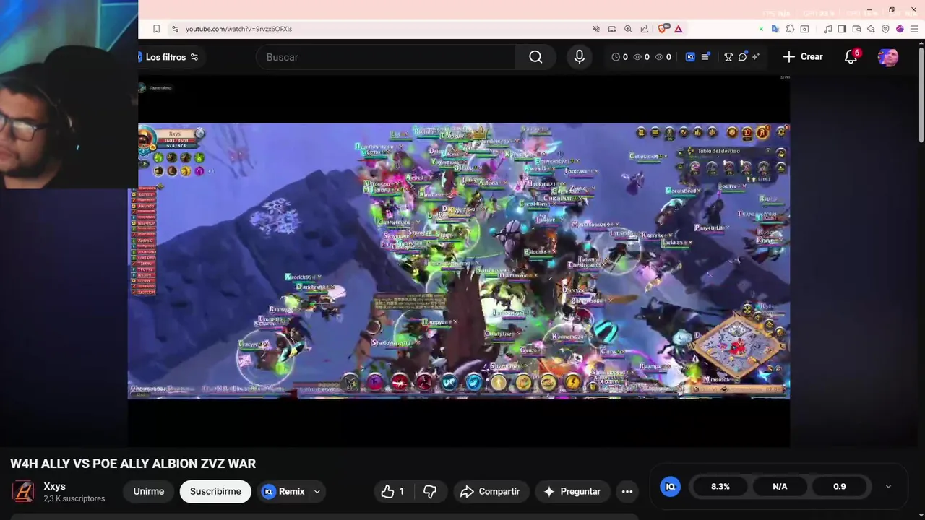This screenshot has width=925, height=520.
Task: Click the Compartir share button
Action: click(x=491, y=491)
